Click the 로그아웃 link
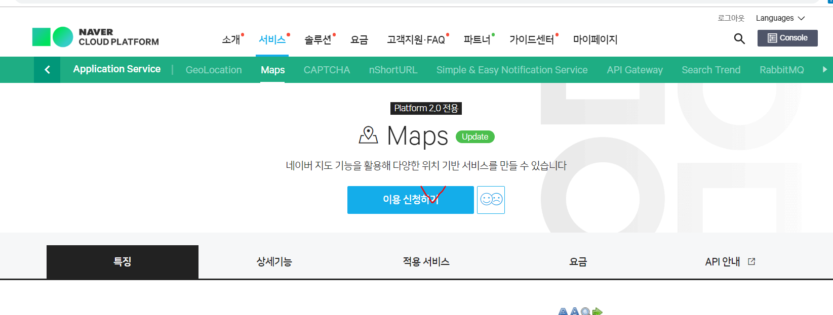This screenshot has height=315, width=833. coord(731,18)
